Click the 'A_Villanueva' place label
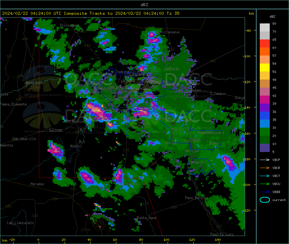The image size is (289, 244). pyautogui.click(x=168, y=32)
